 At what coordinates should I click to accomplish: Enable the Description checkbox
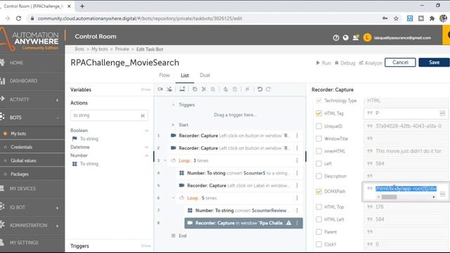pos(319,176)
